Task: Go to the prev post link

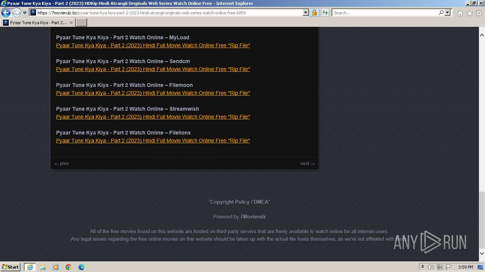Action: point(61,164)
